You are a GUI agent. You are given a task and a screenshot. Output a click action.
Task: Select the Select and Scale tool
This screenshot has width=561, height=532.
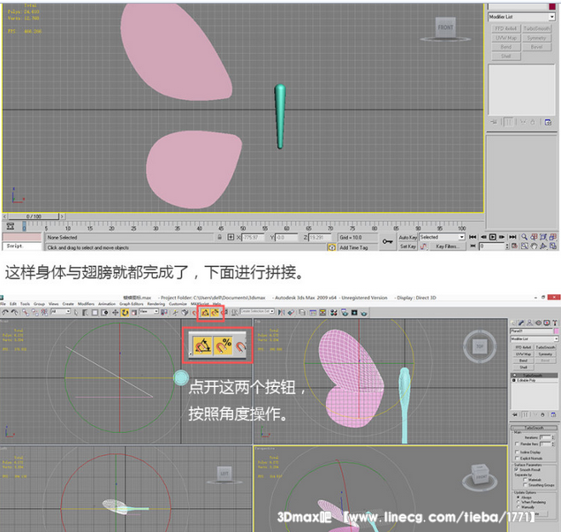pyautogui.click(x=134, y=312)
